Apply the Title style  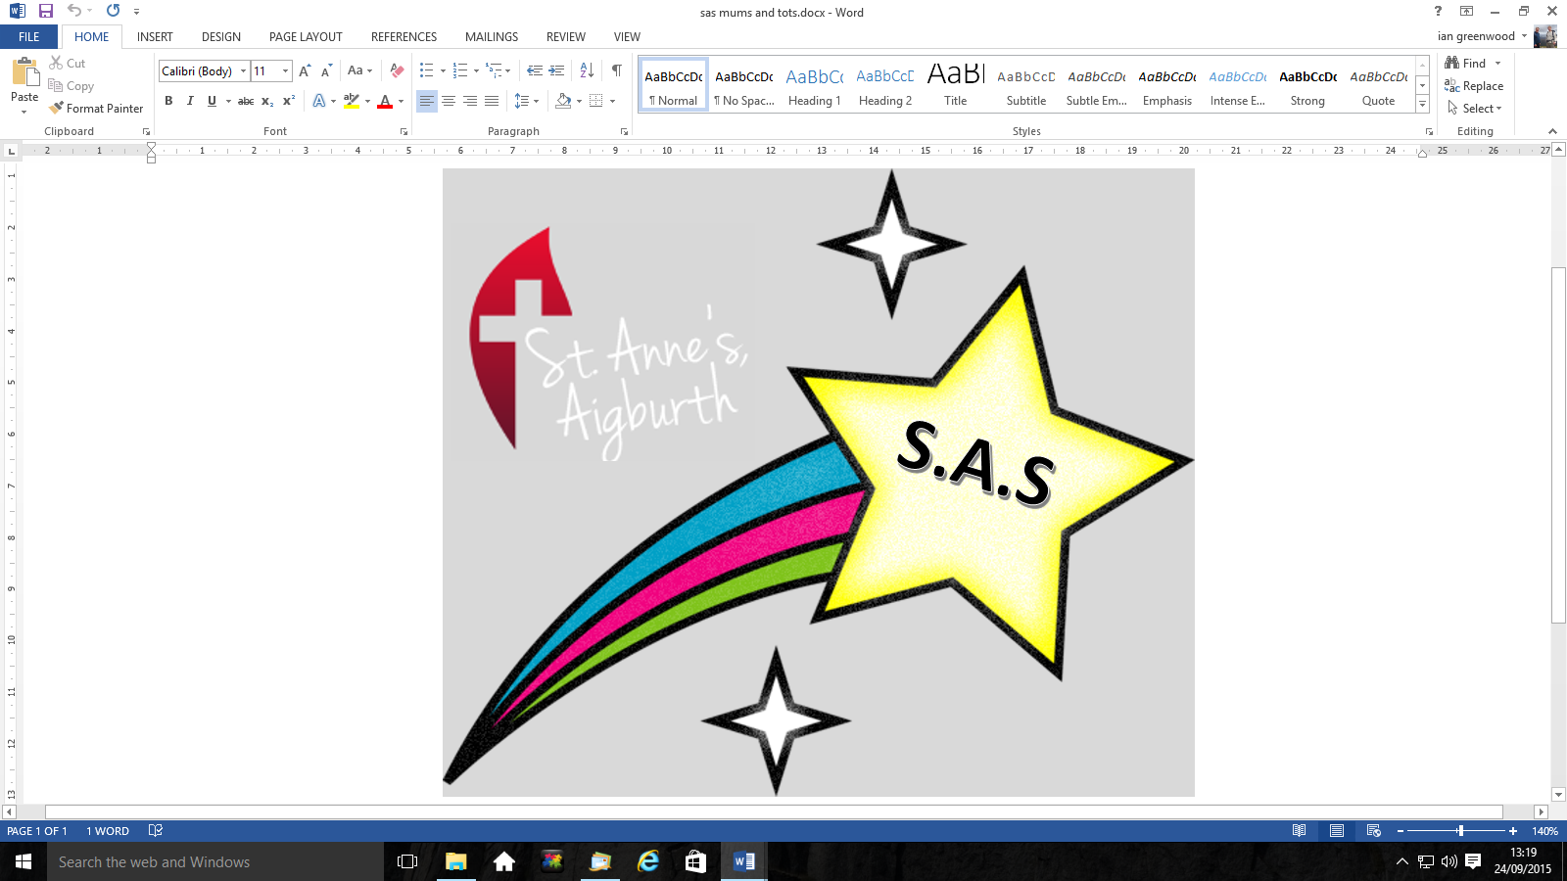(x=956, y=85)
